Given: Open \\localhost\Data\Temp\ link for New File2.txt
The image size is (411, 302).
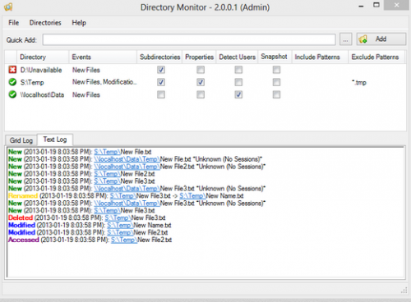Looking at the screenshot, I should click(127, 167).
